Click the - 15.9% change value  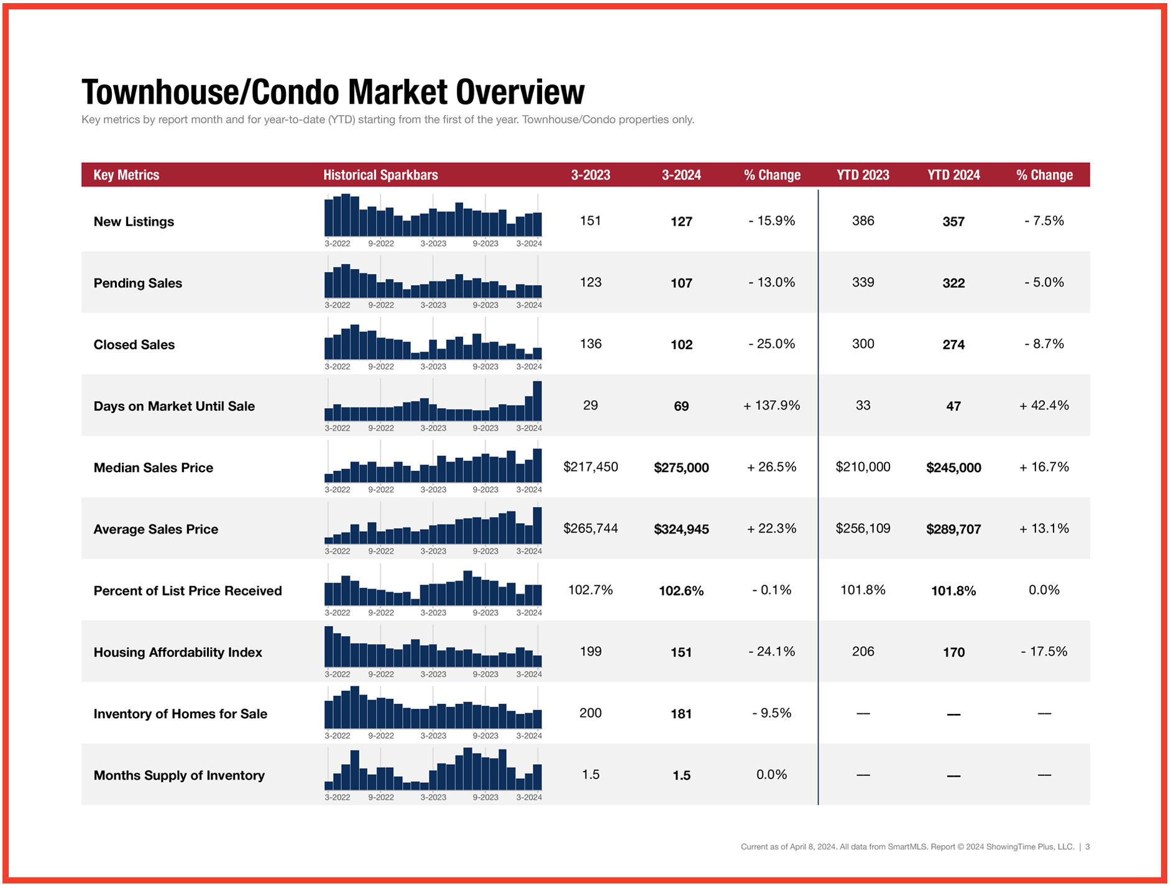772,221
